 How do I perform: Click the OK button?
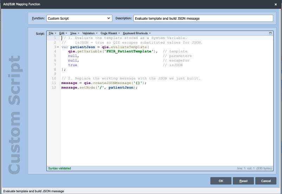[x=221, y=181]
